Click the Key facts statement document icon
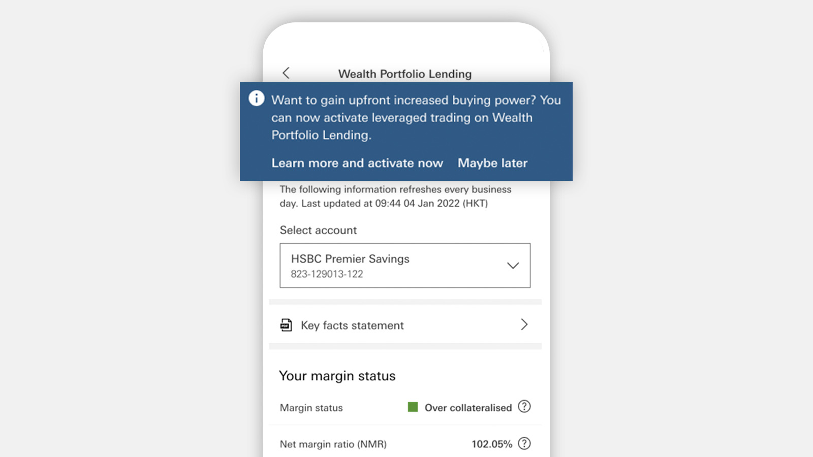 [x=286, y=325]
